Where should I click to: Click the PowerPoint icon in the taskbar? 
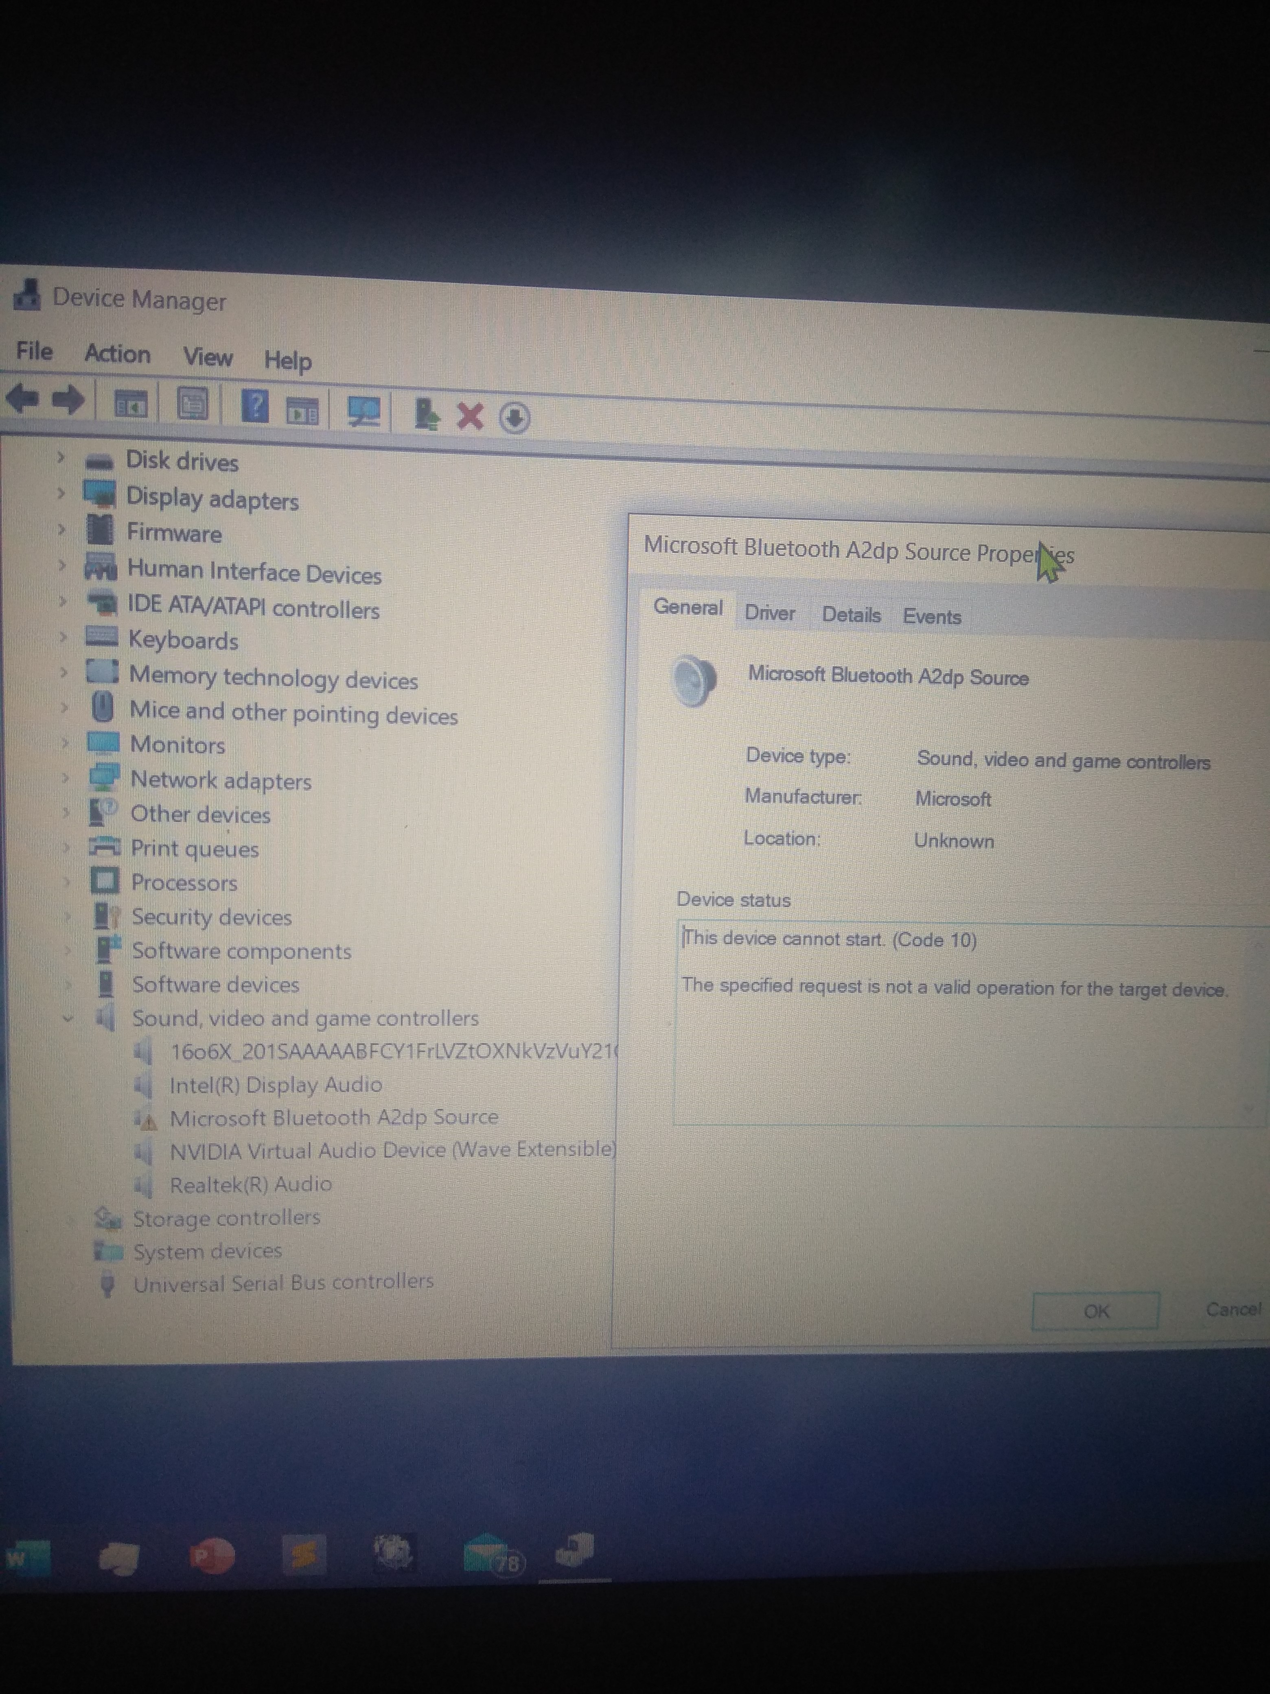click(211, 1556)
